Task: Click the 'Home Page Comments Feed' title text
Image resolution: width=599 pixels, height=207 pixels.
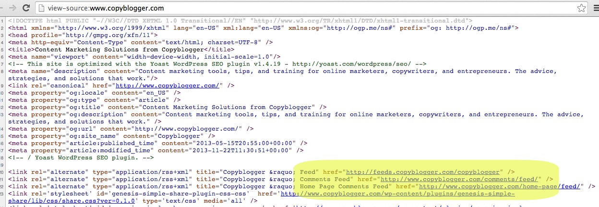Action: [x=346, y=186]
